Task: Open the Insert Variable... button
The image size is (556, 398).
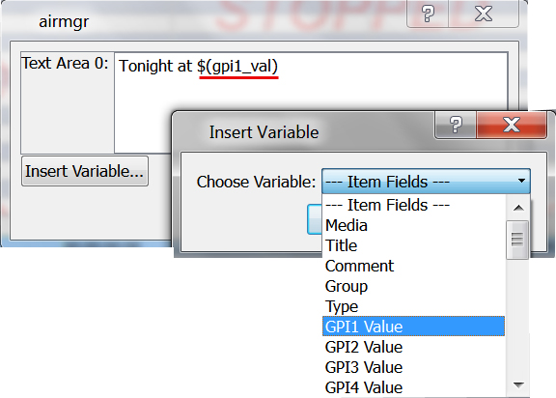Action: [85, 171]
